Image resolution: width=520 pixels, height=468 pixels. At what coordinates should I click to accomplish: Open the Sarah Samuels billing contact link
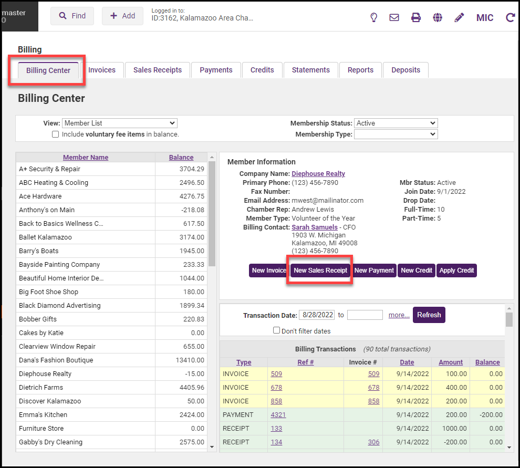coord(315,227)
